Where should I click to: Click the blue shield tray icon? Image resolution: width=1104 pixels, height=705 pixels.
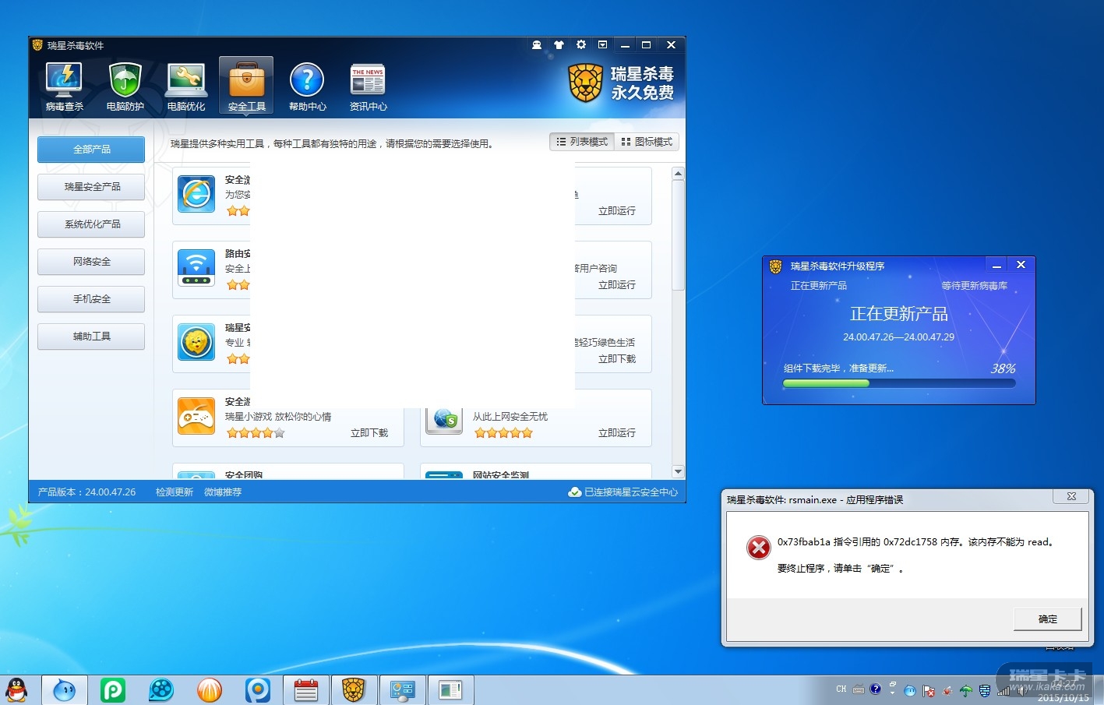click(985, 690)
